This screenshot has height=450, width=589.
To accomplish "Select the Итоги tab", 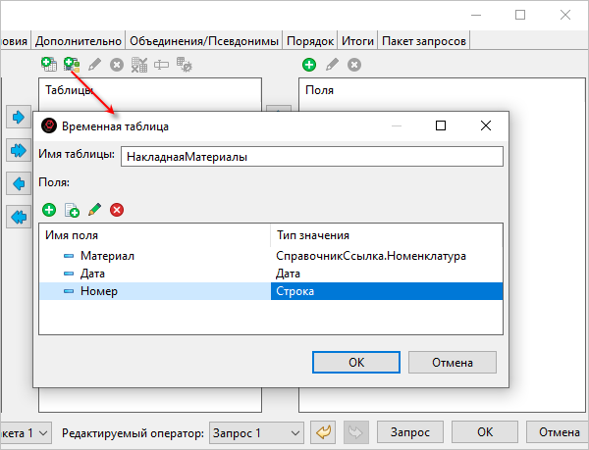I will pyautogui.click(x=357, y=40).
